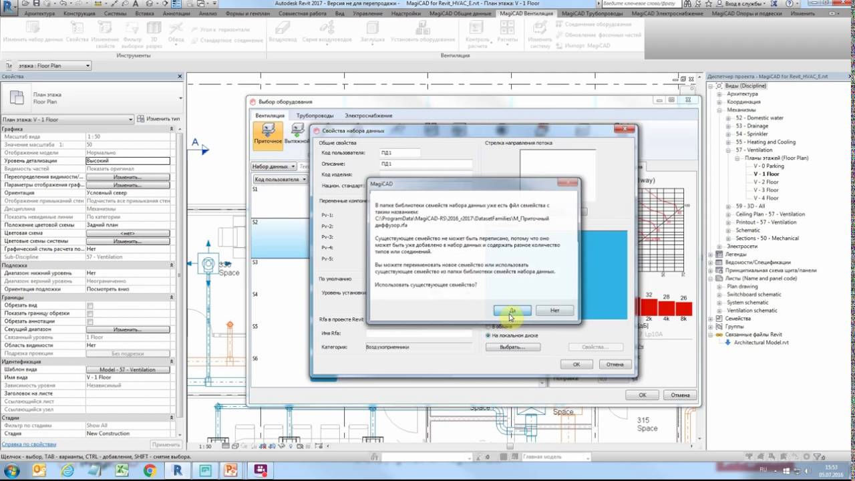Open the Трубопроводы tab in Выбор оборудования
Screen dimensions: 855x481
tap(315, 116)
